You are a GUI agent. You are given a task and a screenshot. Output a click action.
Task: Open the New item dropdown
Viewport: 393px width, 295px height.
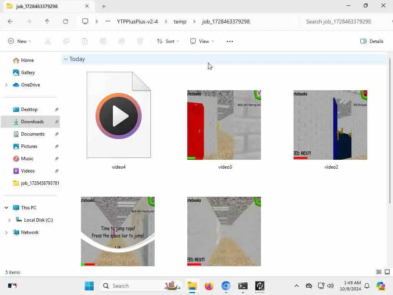tap(20, 41)
